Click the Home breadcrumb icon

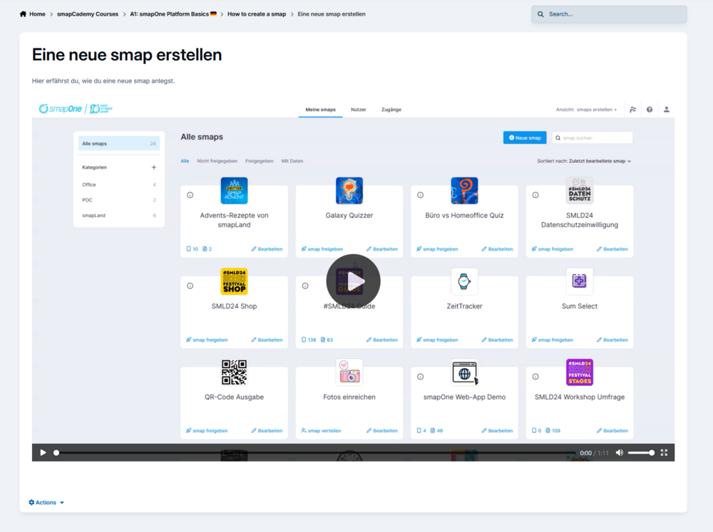(x=23, y=14)
